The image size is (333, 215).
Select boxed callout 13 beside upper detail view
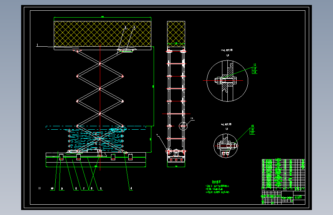coord(255,68)
